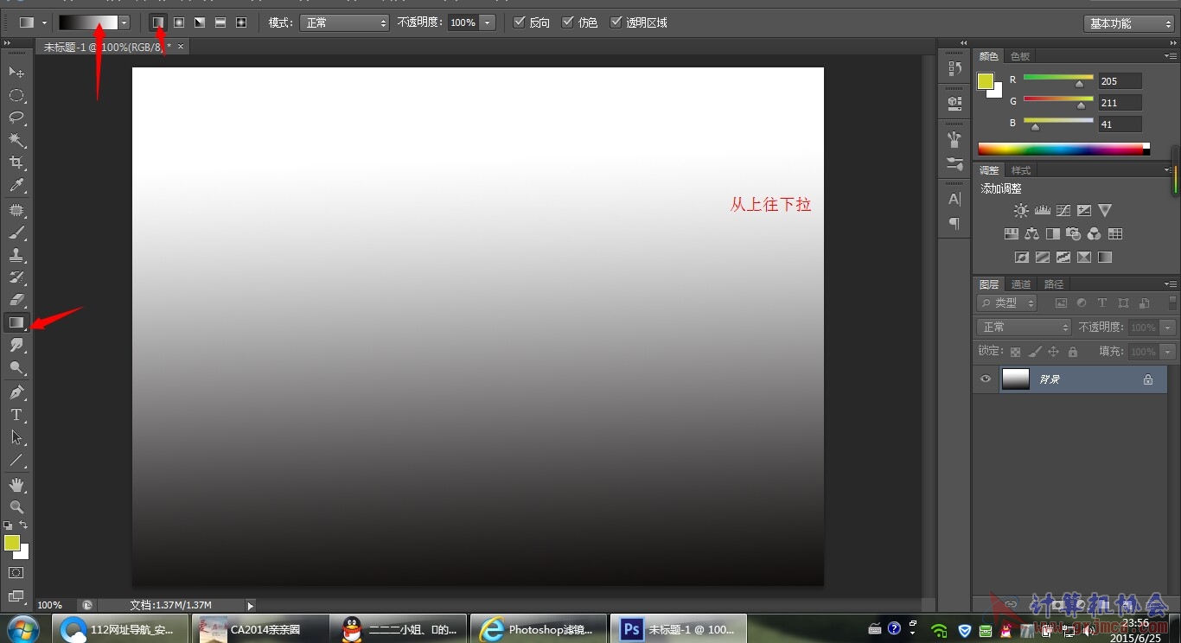
Task: Open the 基本功能 workspace dropdown
Action: pyautogui.click(x=1128, y=23)
